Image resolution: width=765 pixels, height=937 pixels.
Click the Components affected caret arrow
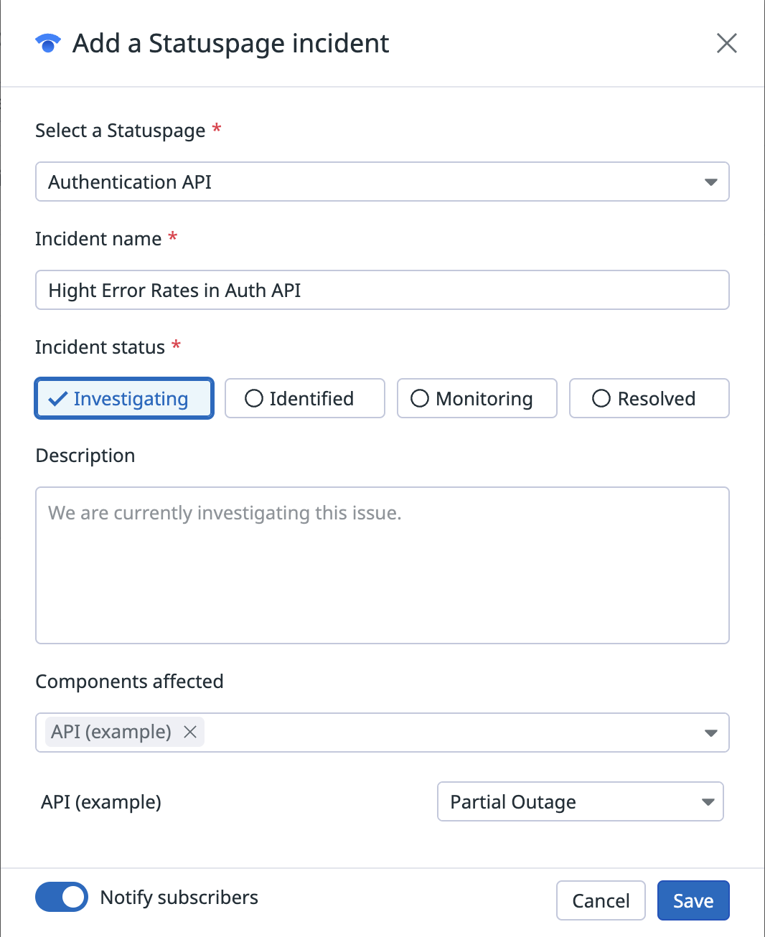point(710,733)
